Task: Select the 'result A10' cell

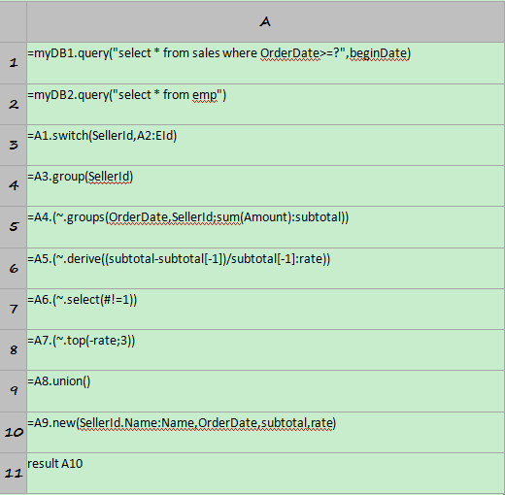Action: click(x=265, y=474)
